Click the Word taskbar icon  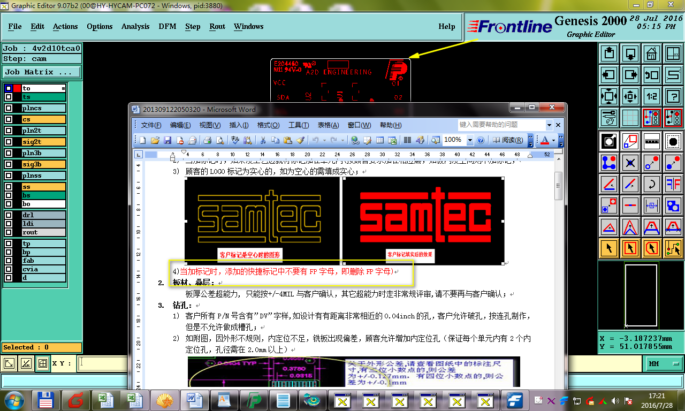point(194,400)
